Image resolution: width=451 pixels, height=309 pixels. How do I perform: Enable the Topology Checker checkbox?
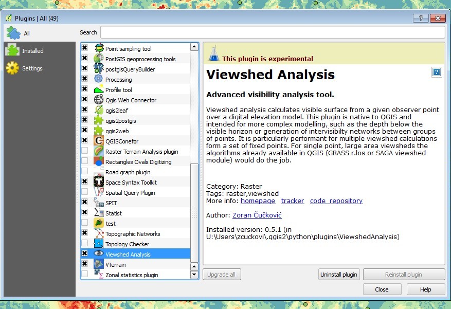(x=84, y=243)
